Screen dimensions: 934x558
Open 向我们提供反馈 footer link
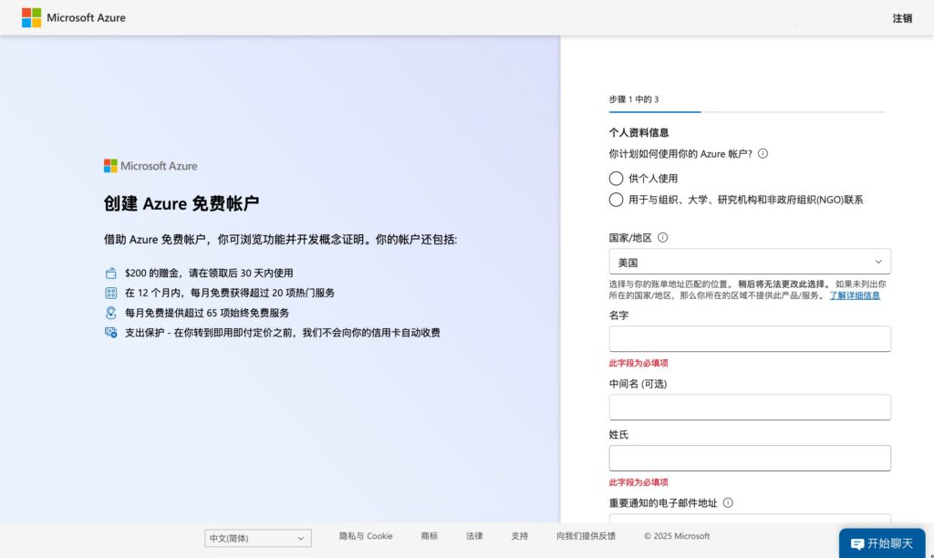[x=586, y=536]
